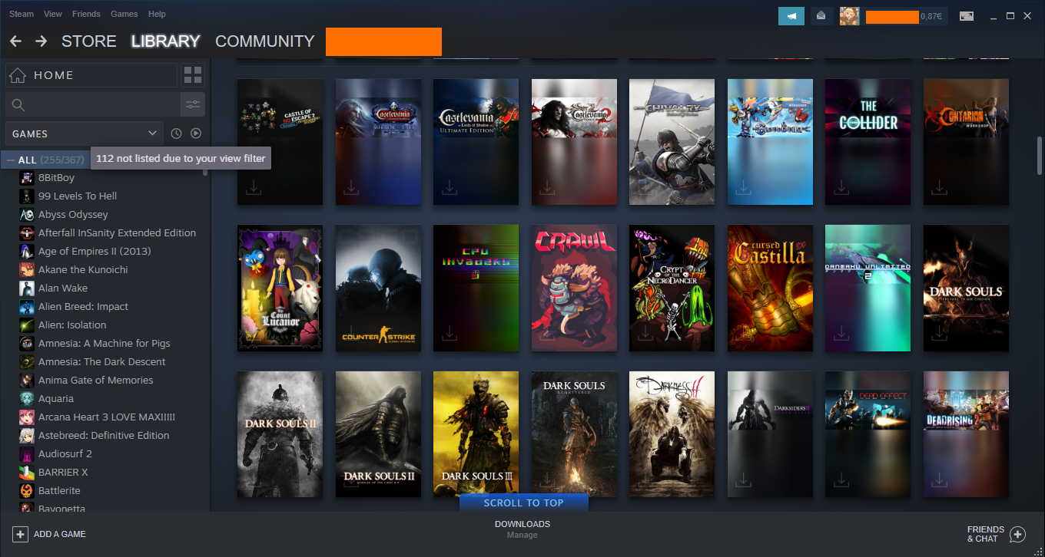Enter Big Picture mode icon
The height and width of the screenshot is (557, 1045).
point(967,16)
